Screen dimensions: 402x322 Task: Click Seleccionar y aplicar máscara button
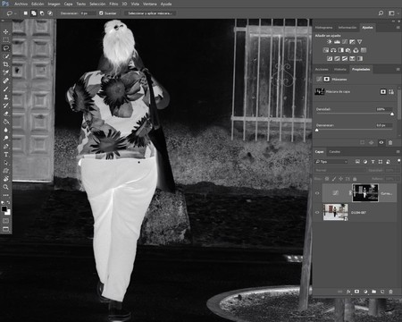pos(150,13)
